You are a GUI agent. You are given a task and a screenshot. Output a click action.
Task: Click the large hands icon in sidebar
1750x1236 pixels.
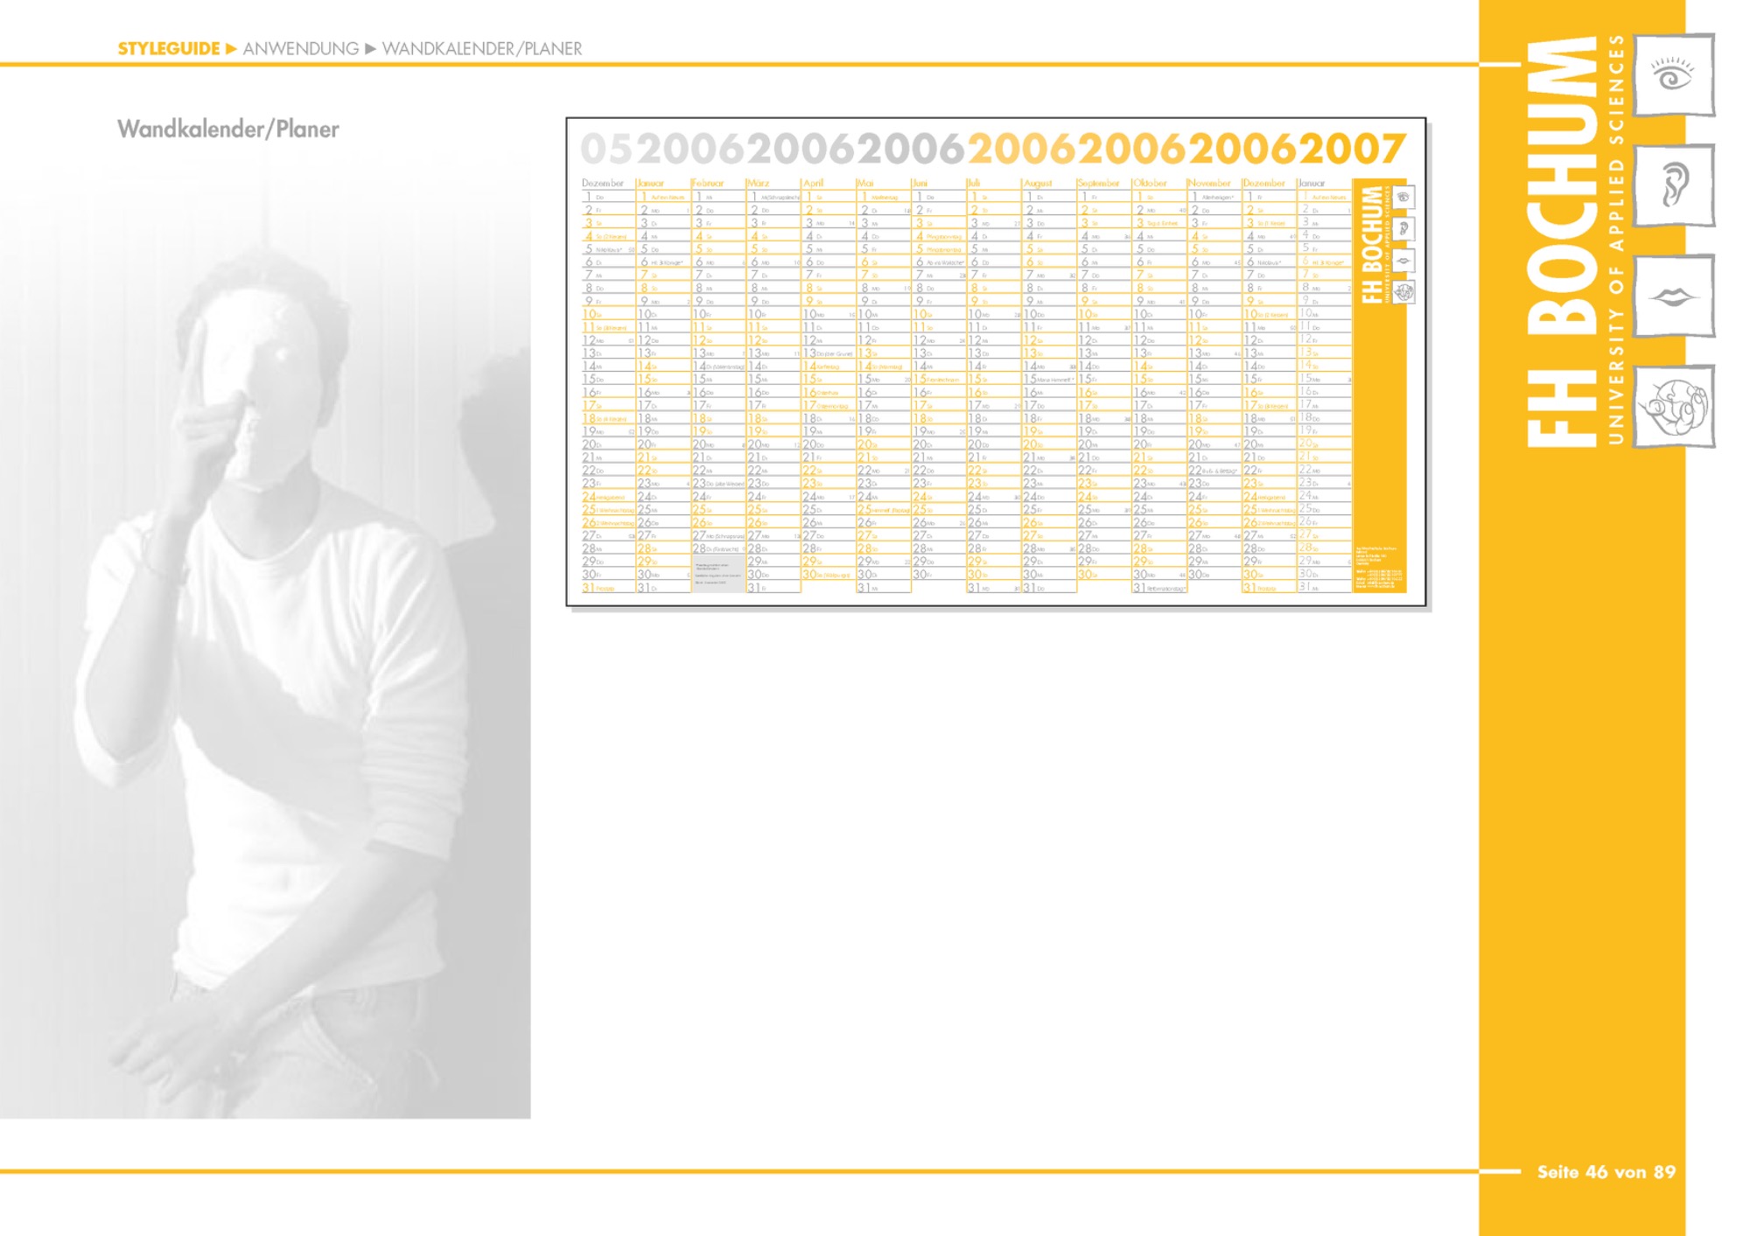1673,408
